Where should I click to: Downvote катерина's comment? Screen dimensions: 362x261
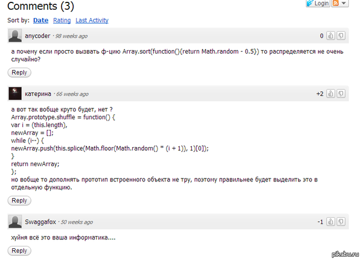341,93
